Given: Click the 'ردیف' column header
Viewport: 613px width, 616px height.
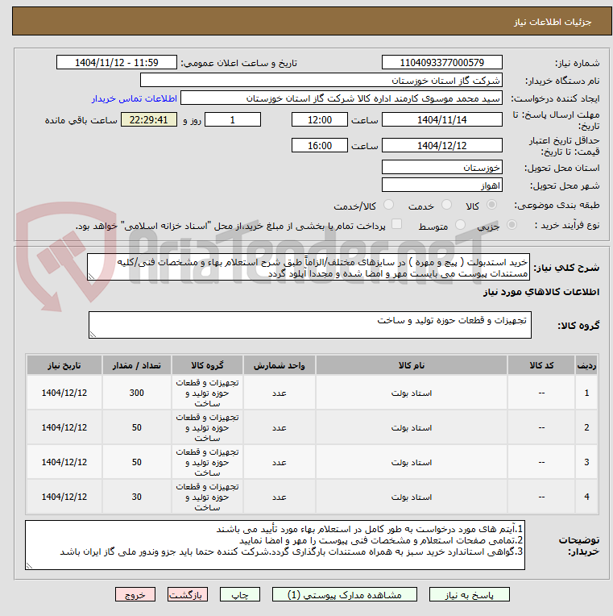Looking at the screenshot, I should [586, 365].
